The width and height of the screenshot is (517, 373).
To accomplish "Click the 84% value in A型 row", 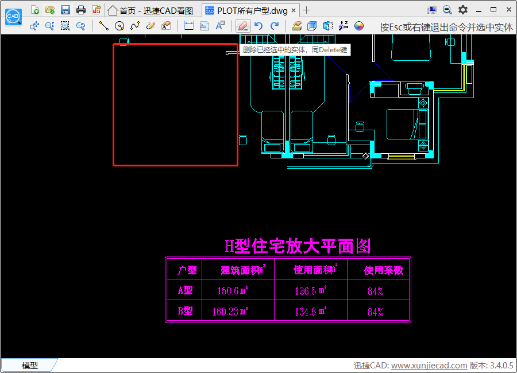I will [x=375, y=292].
